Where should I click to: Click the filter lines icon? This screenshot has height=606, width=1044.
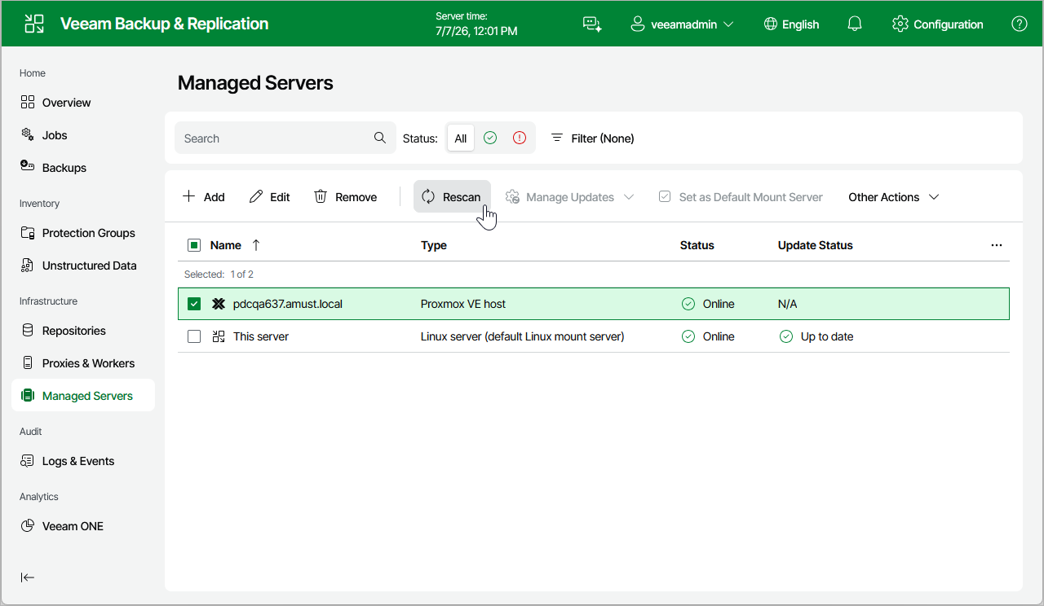pyautogui.click(x=557, y=138)
